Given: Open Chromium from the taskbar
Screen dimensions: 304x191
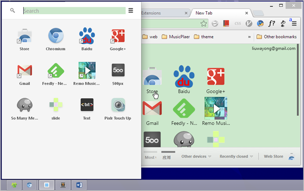Looking at the screenshot, I should click(x=29, y=185).
